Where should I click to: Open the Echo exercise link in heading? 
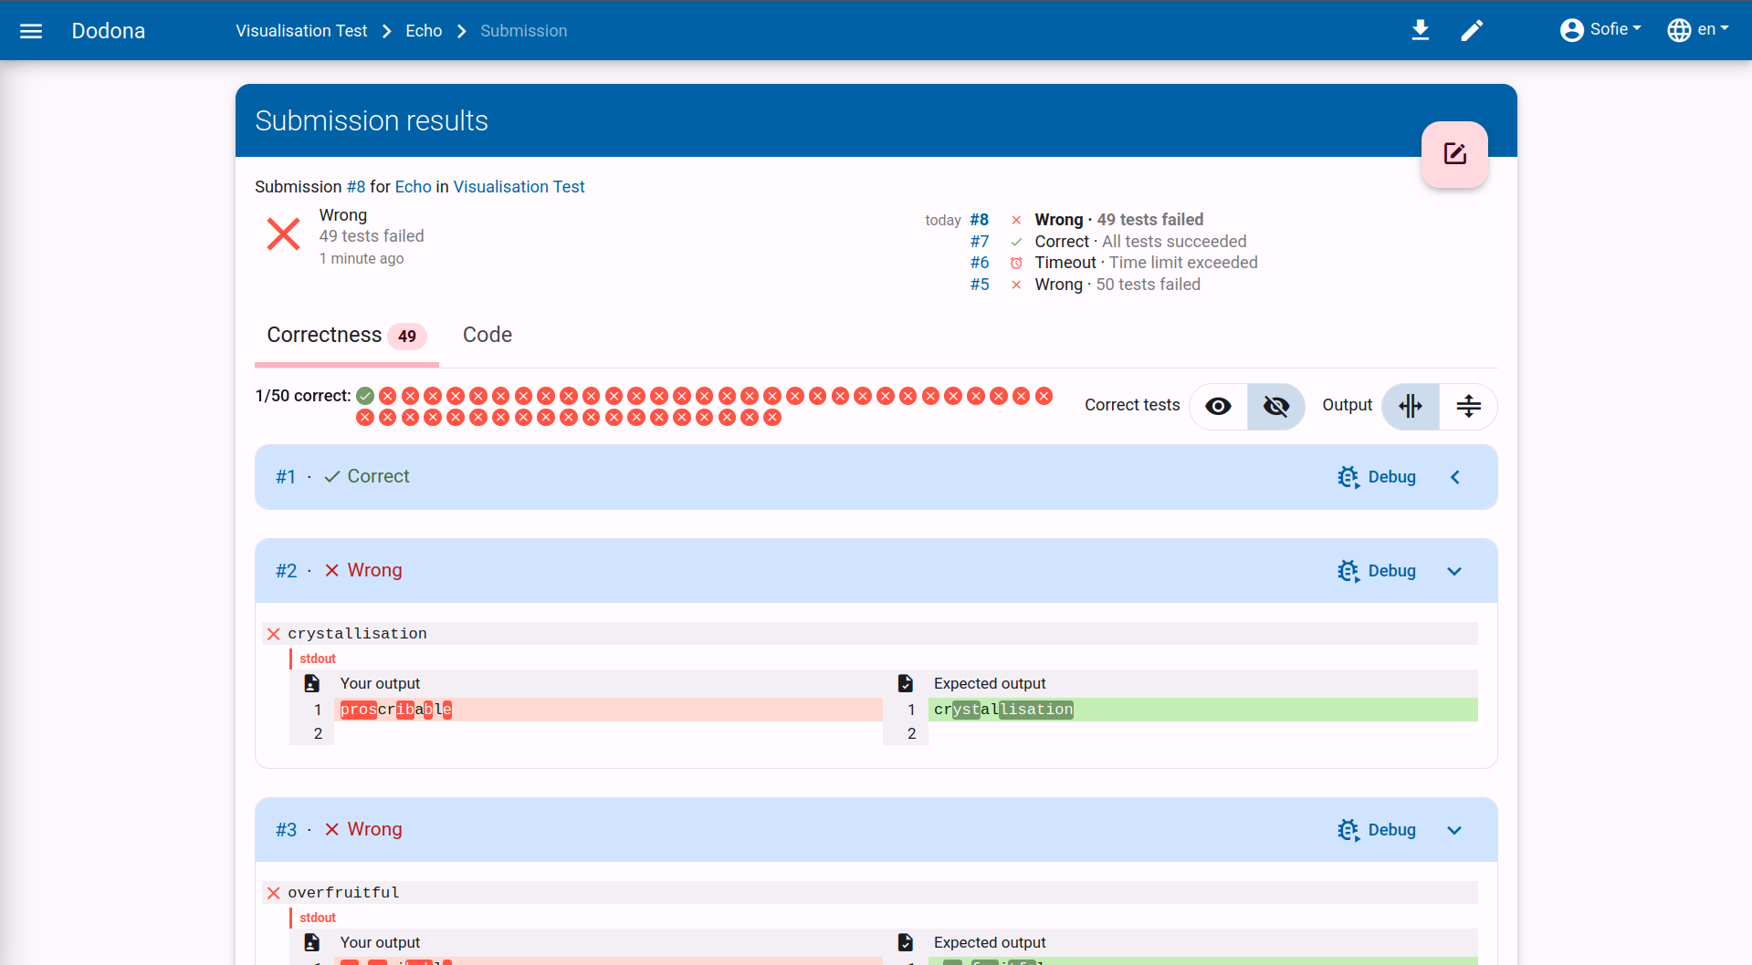[413, 187]
